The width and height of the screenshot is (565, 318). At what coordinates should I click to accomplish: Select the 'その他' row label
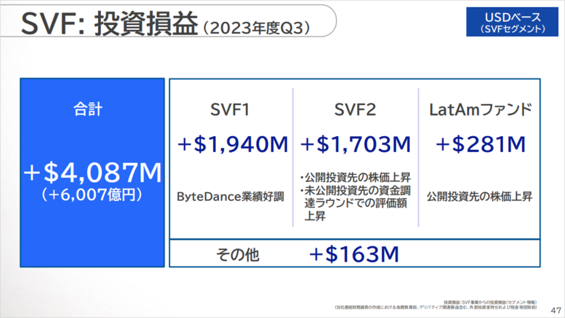pyautogui.click(x=238, y=255)
